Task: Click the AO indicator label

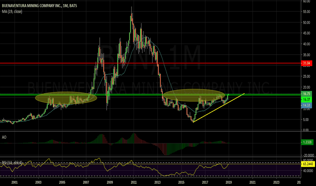Action: pyautogui.click(x=4, y=137)
